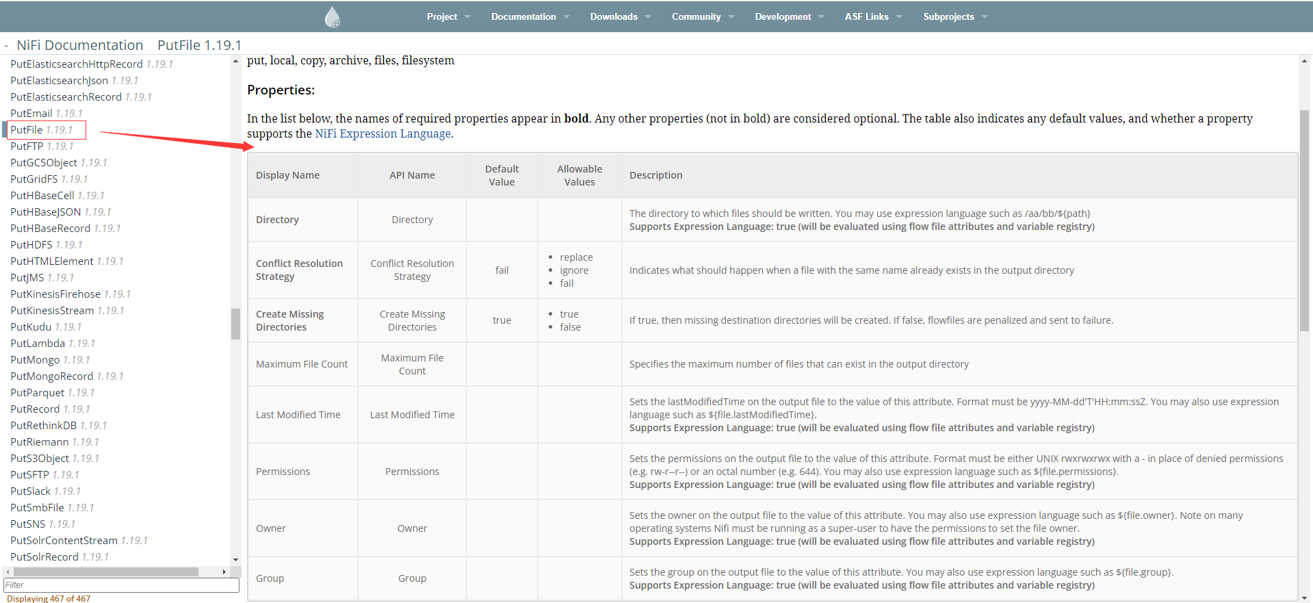The height and width of the screenshot is (603, 1313).
Task: Click the 'ignore' allowable value
Action: tap(574, 270)
